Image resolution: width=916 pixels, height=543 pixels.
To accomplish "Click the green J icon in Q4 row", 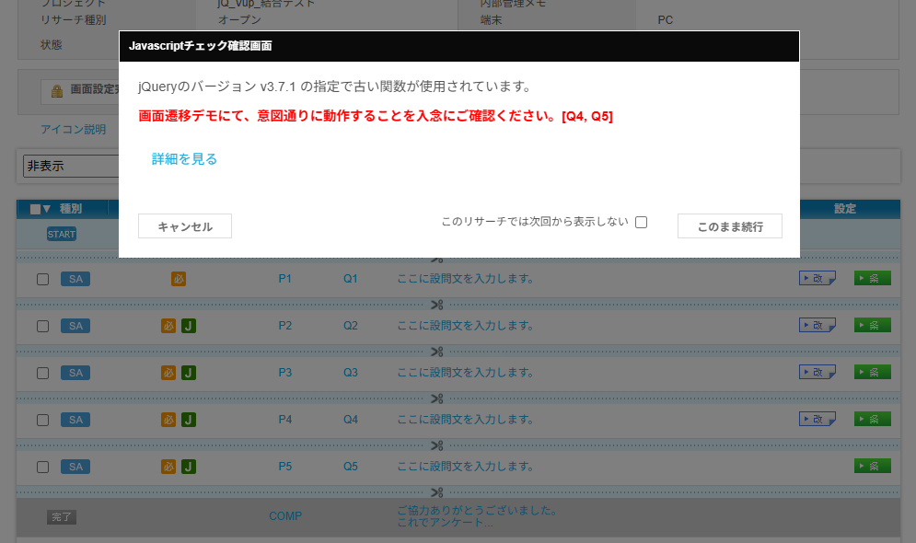I will (188, 420).
